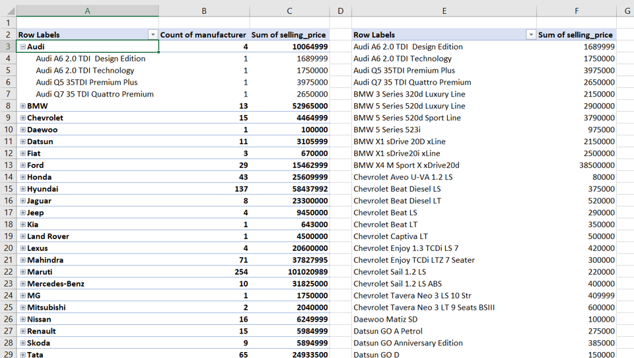Expand the Mercedes-Benz group
This screenshot has width=634, height=358.
(x=22, y=284)
